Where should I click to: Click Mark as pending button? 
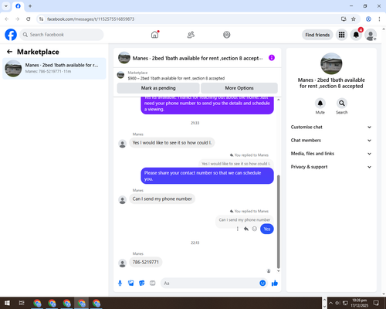pyautogui.click(x=158, y=88)
